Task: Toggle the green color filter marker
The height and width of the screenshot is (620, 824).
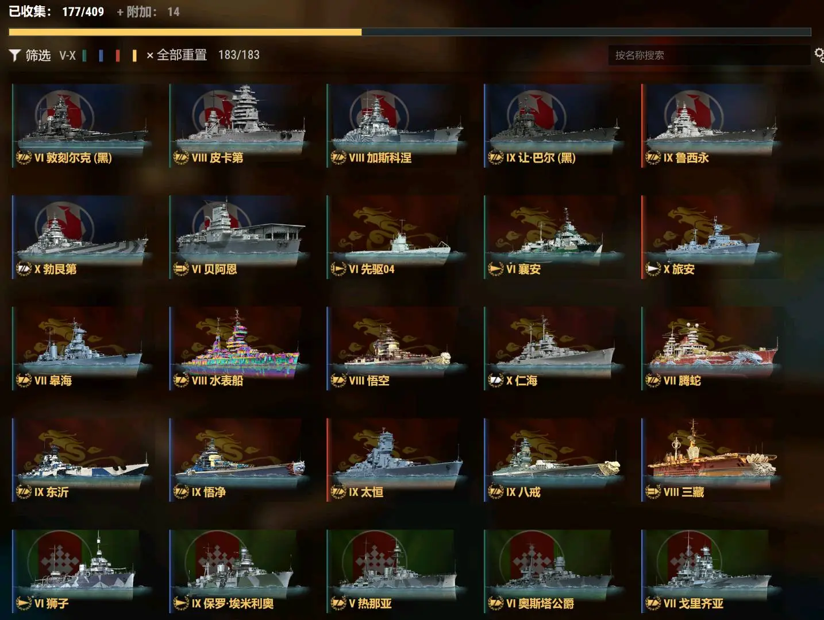Action: [x=84, y=55]
